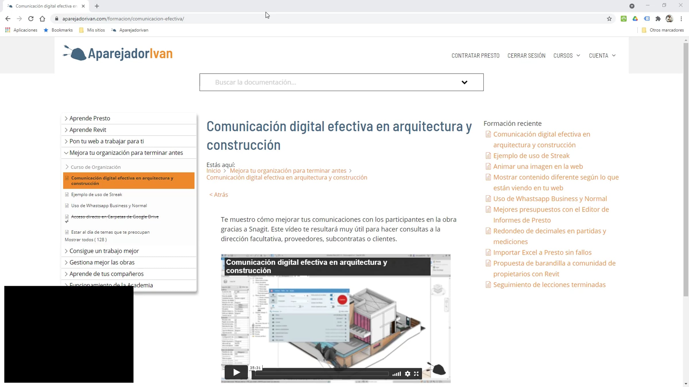Go to browser home page icon

click(x=42, y=19)
